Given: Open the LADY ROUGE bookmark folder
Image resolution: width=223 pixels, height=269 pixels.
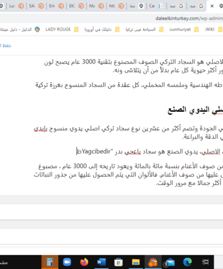Looking at the screenshot, I should tap(62, 30).
